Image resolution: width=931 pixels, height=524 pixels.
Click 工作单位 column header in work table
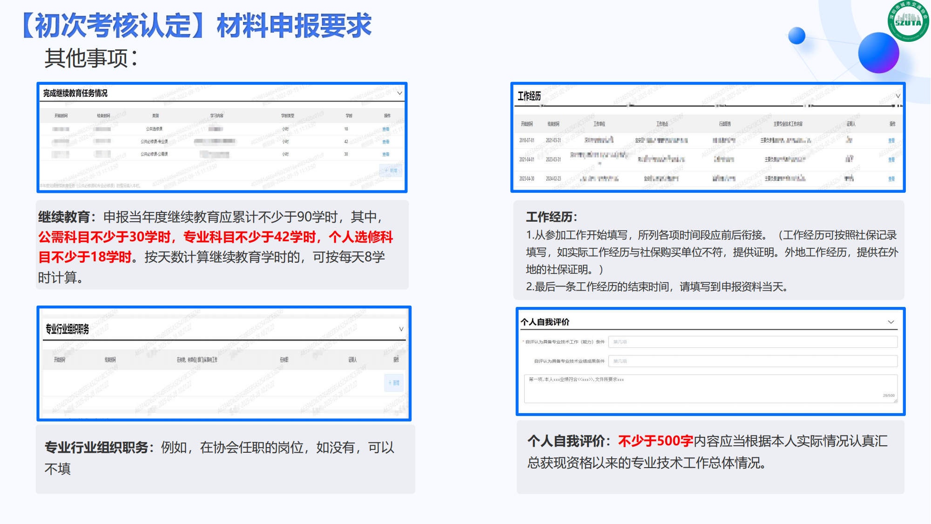coord(599,124)
